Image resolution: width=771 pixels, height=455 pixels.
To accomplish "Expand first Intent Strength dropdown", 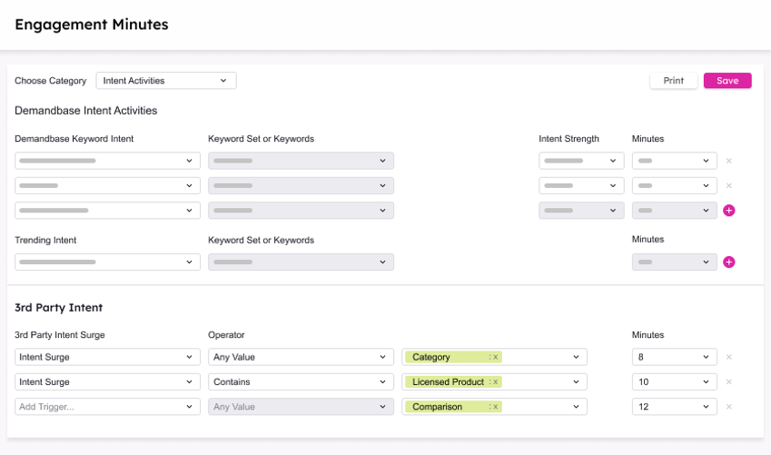I will (581, 161).
